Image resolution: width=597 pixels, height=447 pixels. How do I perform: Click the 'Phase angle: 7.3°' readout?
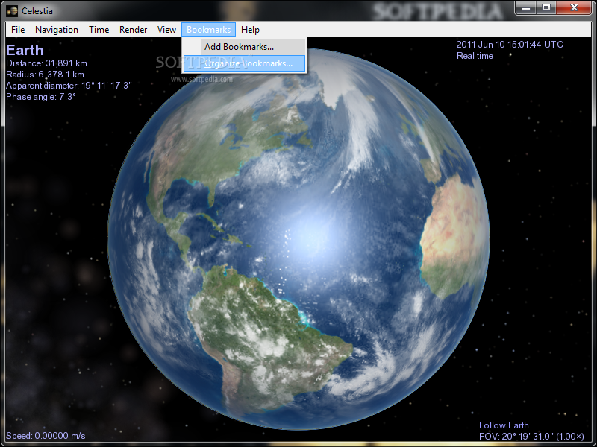click(41, 97)
